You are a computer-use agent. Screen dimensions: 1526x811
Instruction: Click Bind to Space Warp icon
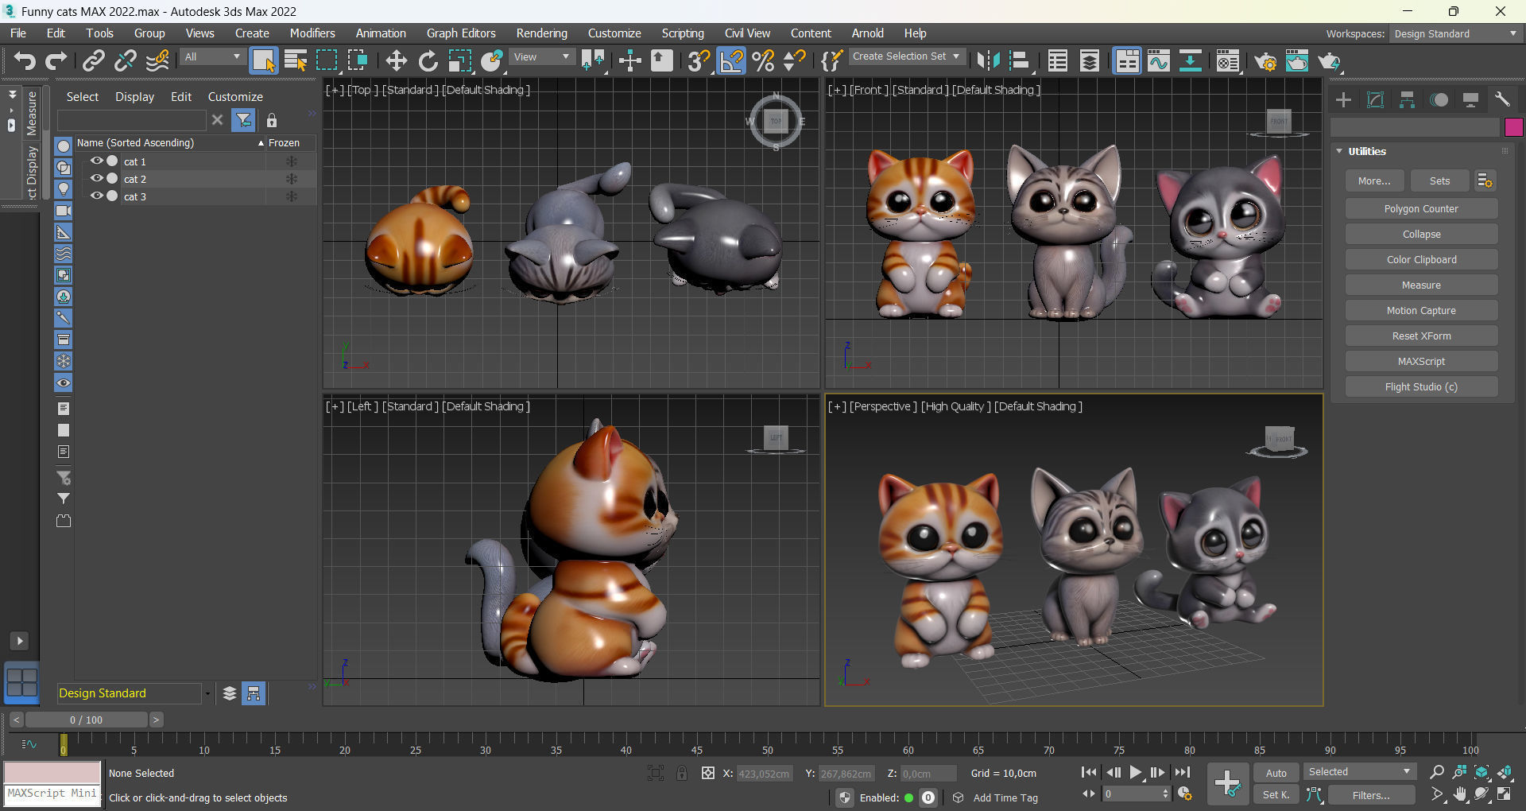pos(157,60)
